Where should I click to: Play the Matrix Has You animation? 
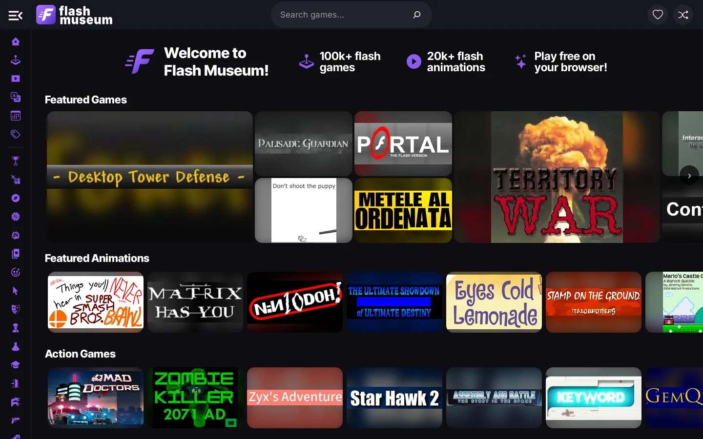(195, 302)
